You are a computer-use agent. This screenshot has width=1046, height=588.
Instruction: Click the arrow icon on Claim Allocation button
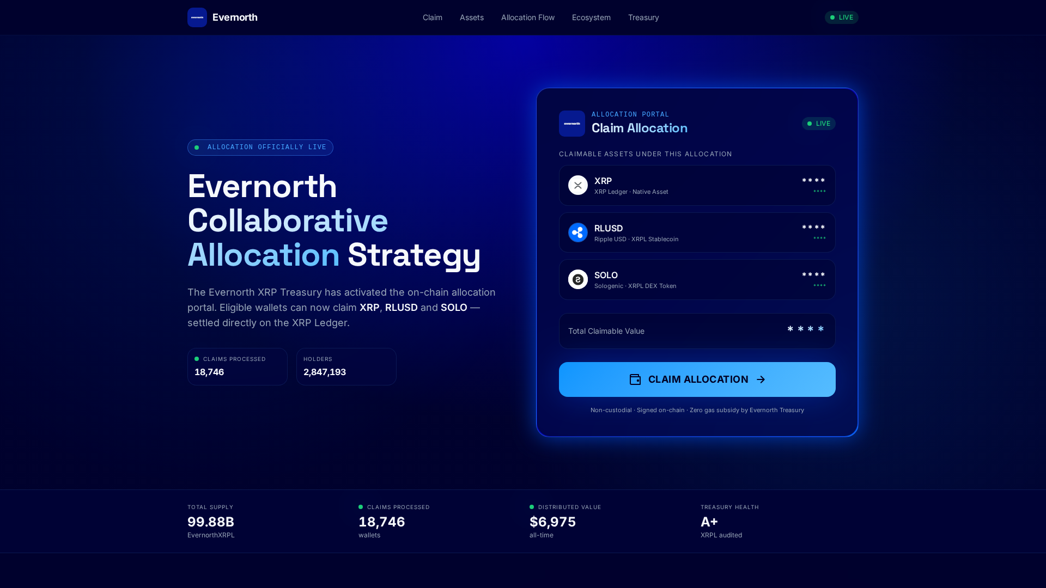[x=761, y=379]
